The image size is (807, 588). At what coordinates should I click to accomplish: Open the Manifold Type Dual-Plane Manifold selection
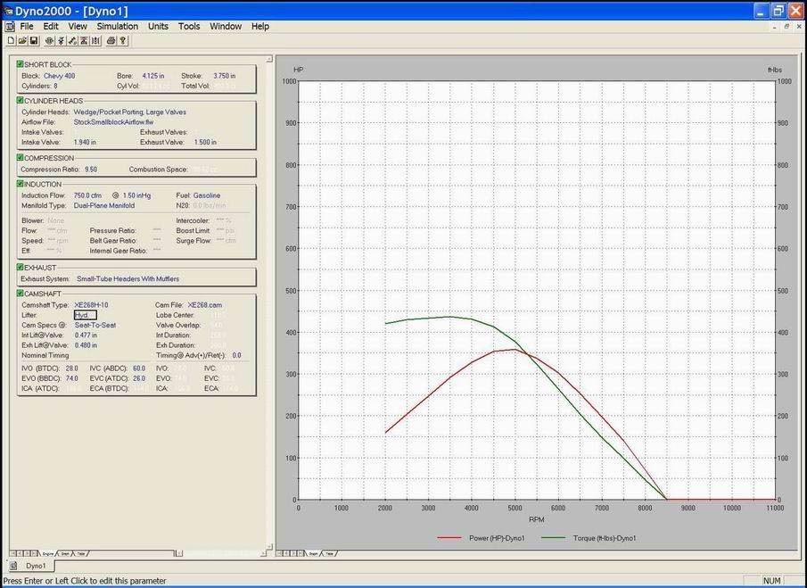coord(104,206)
